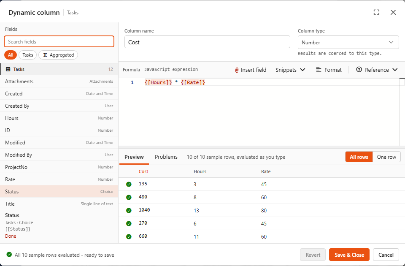This screenshot has width=405, height=266.
Task: Click the @ Insert field icon
Action: 237,70
